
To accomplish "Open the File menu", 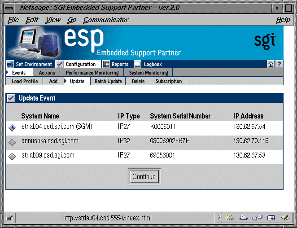I will 13,20.
